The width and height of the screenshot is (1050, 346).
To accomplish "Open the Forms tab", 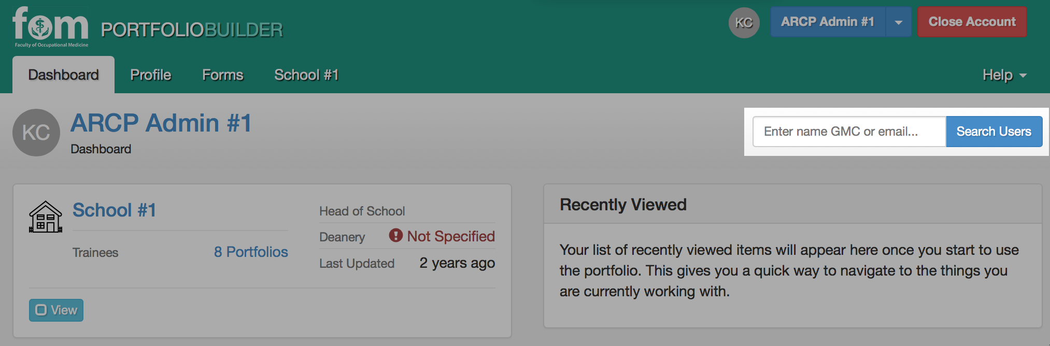I will [x=223, y=75].
